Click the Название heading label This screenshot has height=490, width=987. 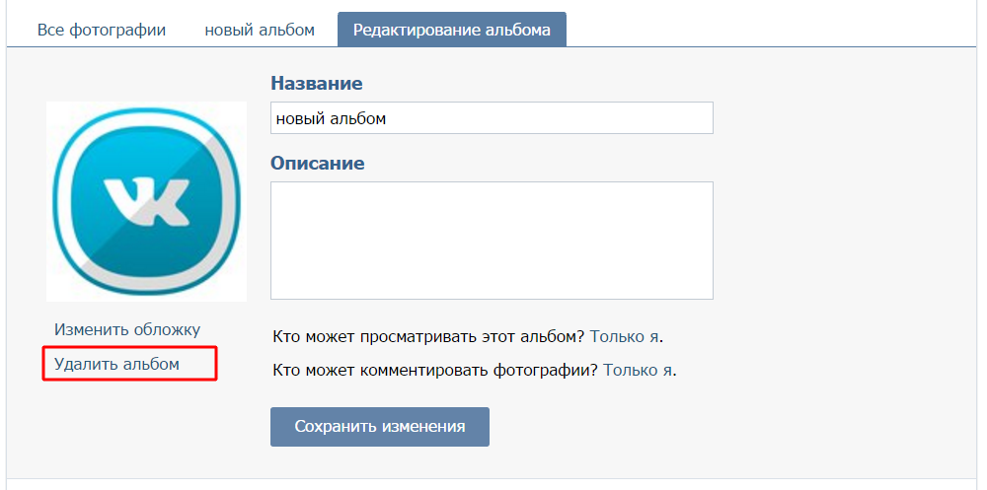tap(316, 84)
